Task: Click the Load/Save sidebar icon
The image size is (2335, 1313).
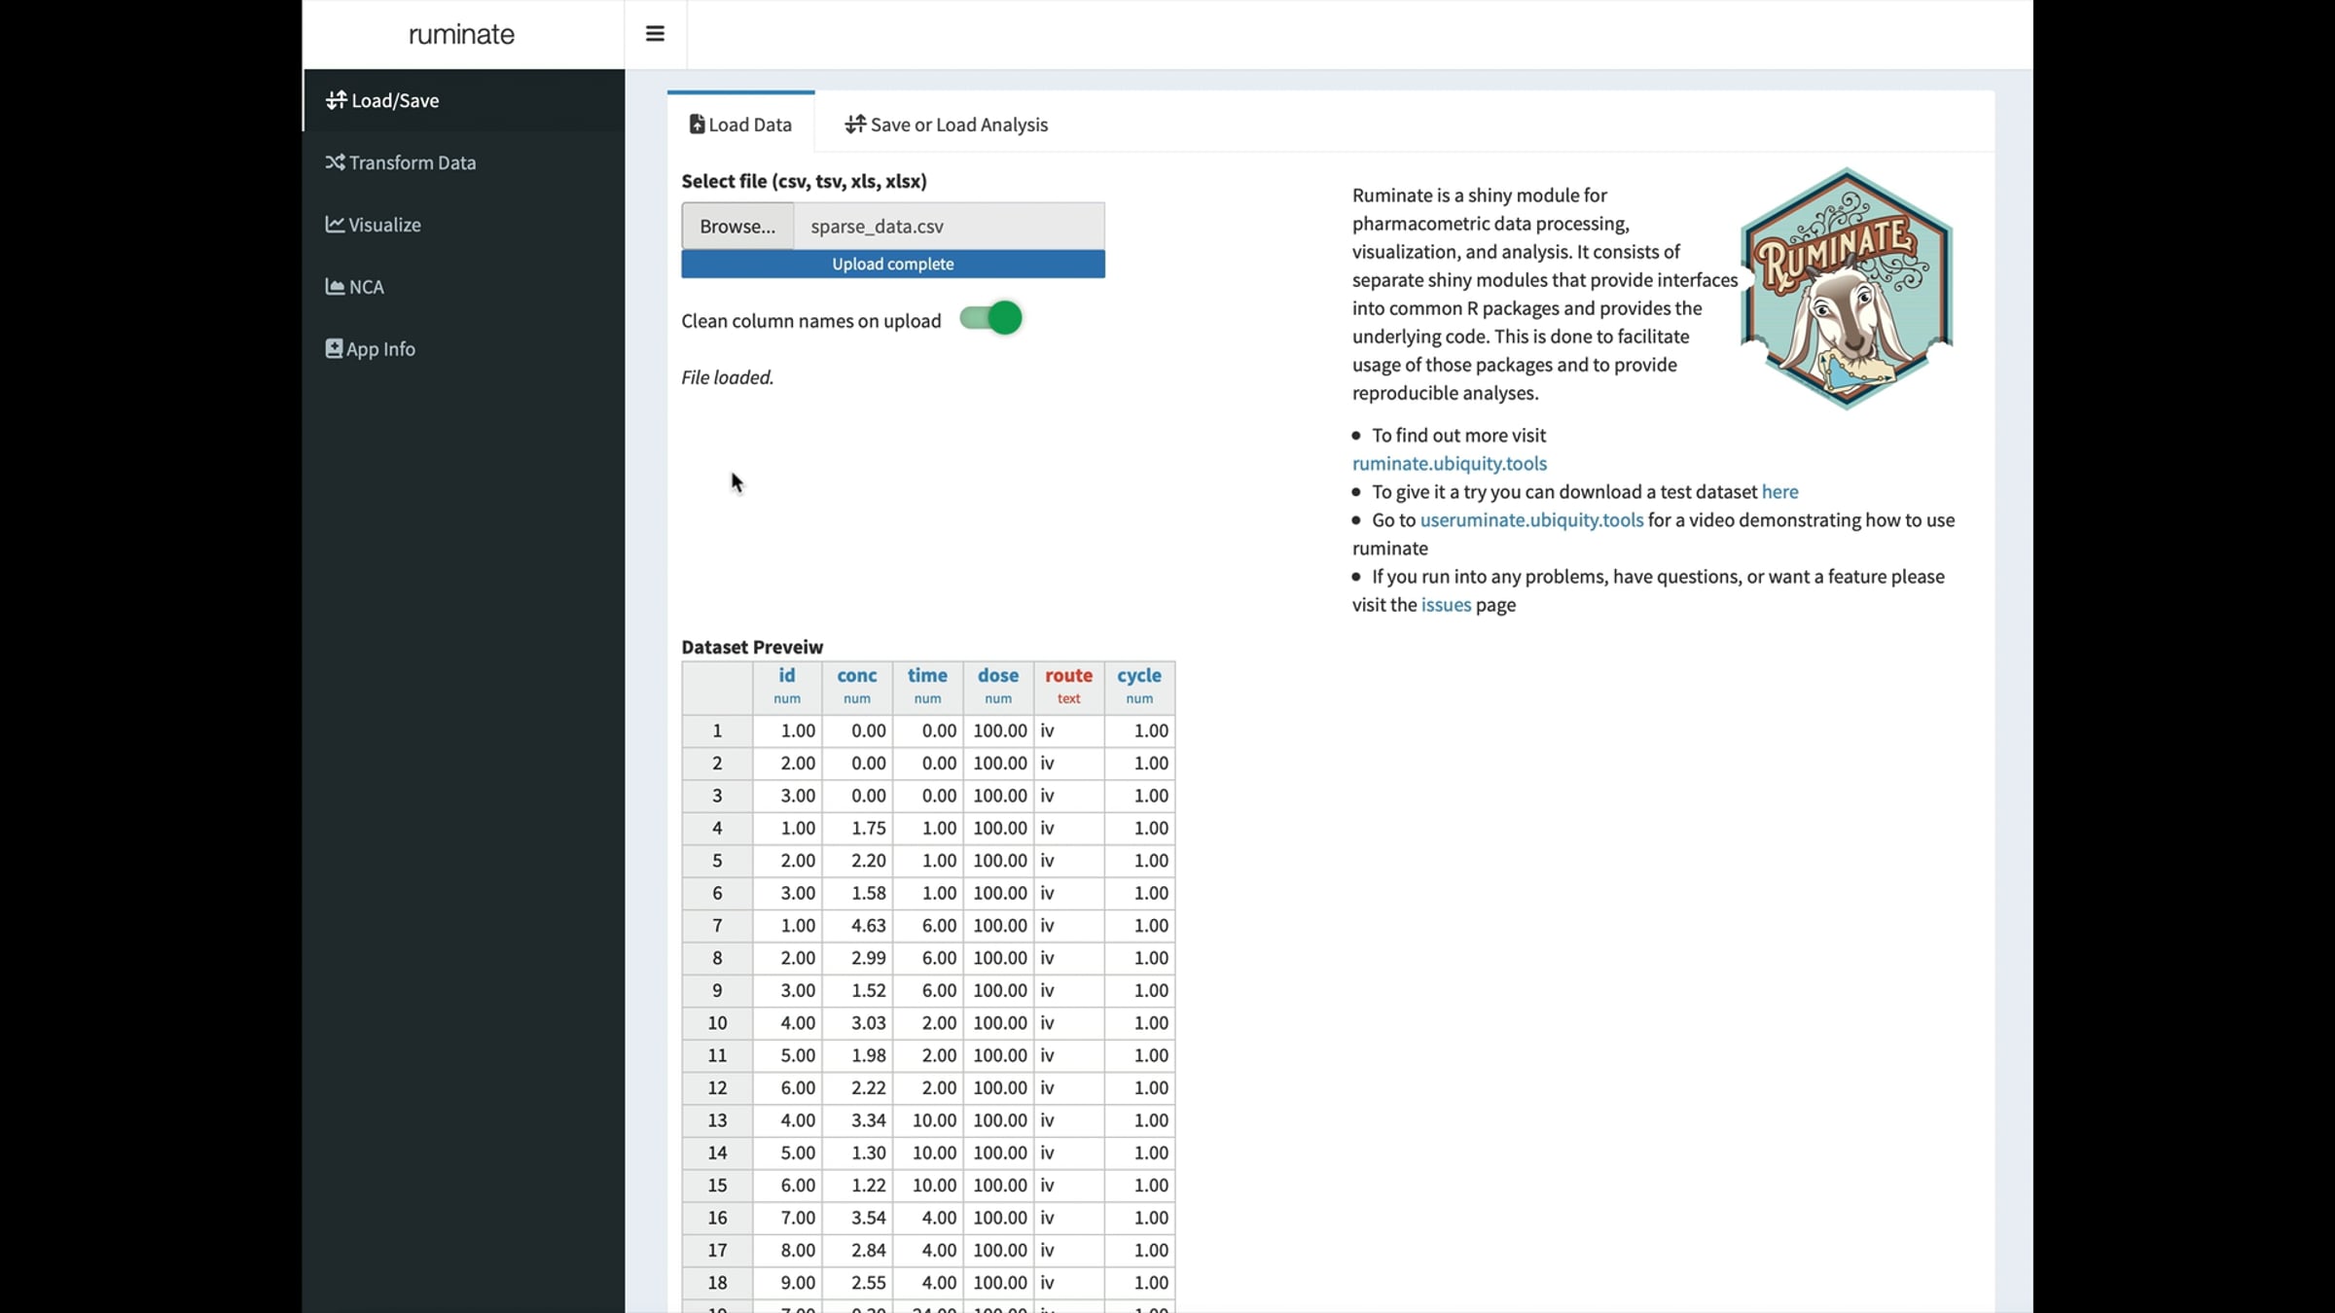Action: coord(336,100)
